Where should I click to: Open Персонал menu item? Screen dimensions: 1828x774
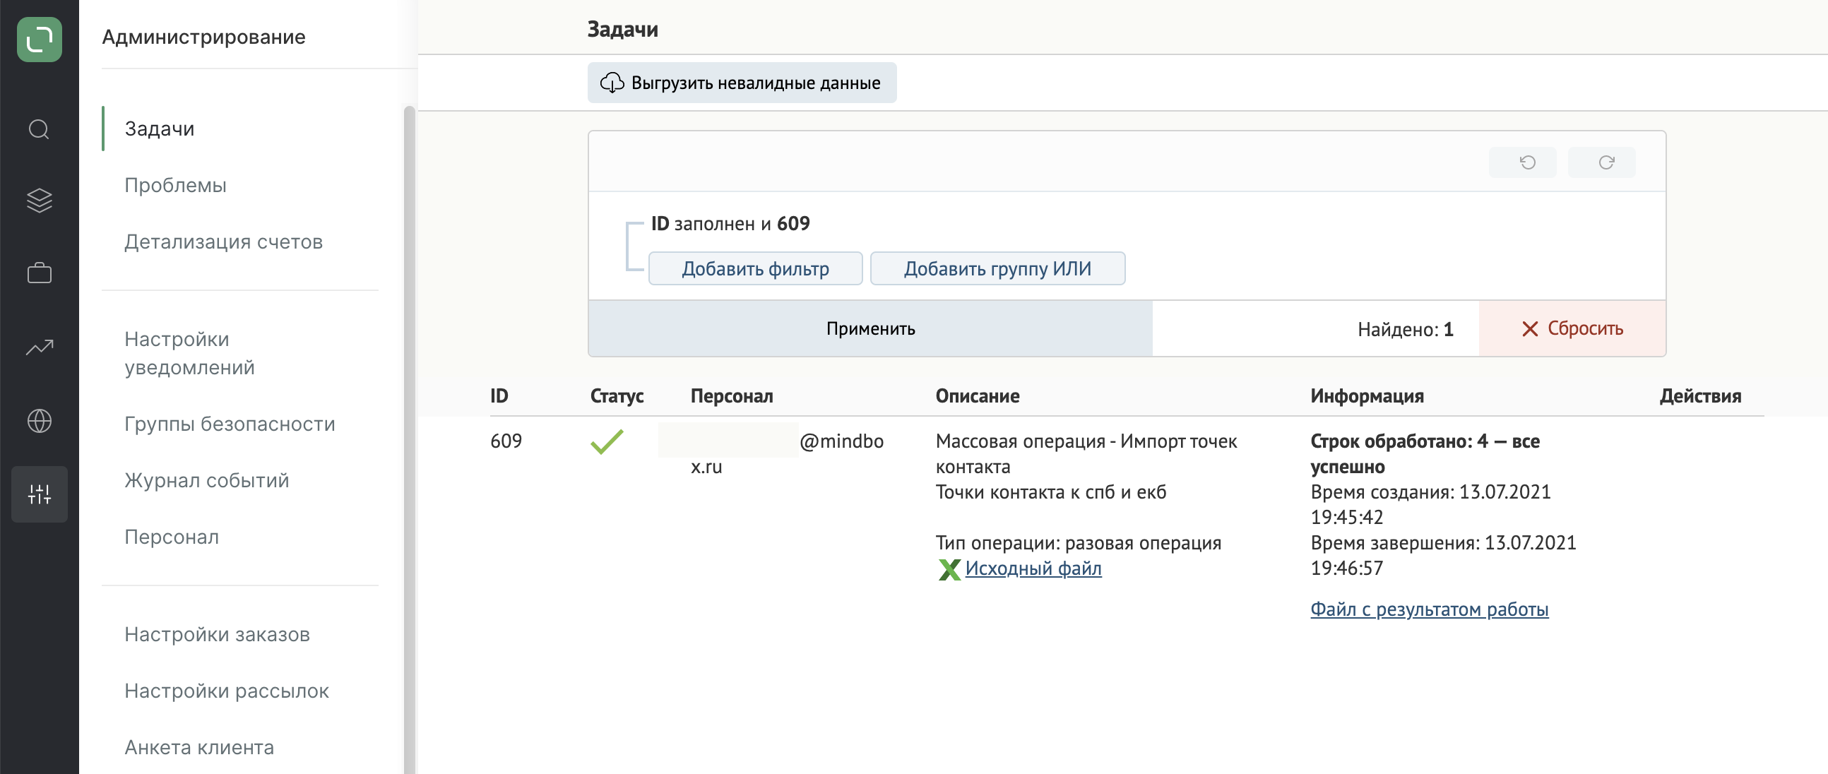point(172,537)
